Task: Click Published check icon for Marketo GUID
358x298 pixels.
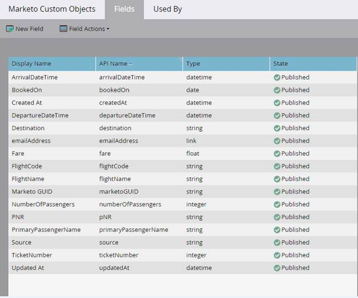Action: 277,192
